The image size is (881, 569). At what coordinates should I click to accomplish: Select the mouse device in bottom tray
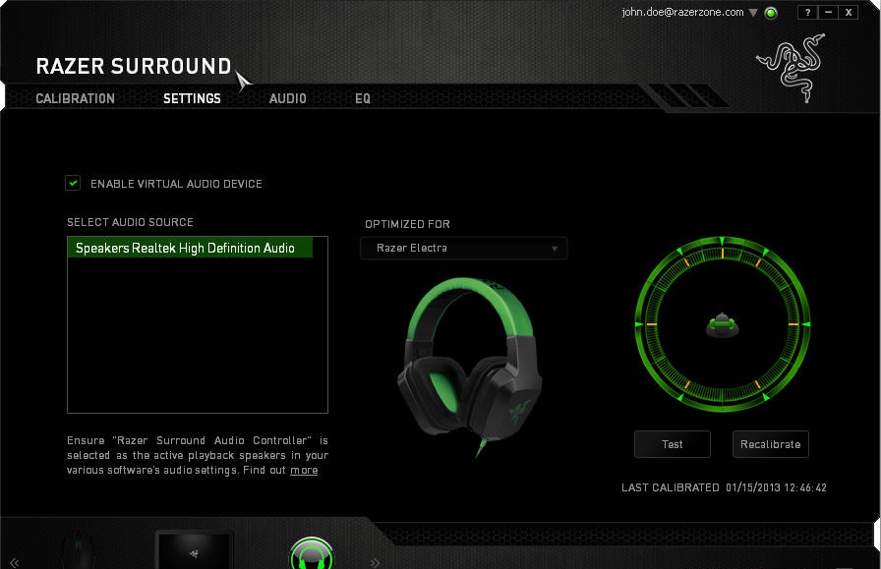(78, 551)
